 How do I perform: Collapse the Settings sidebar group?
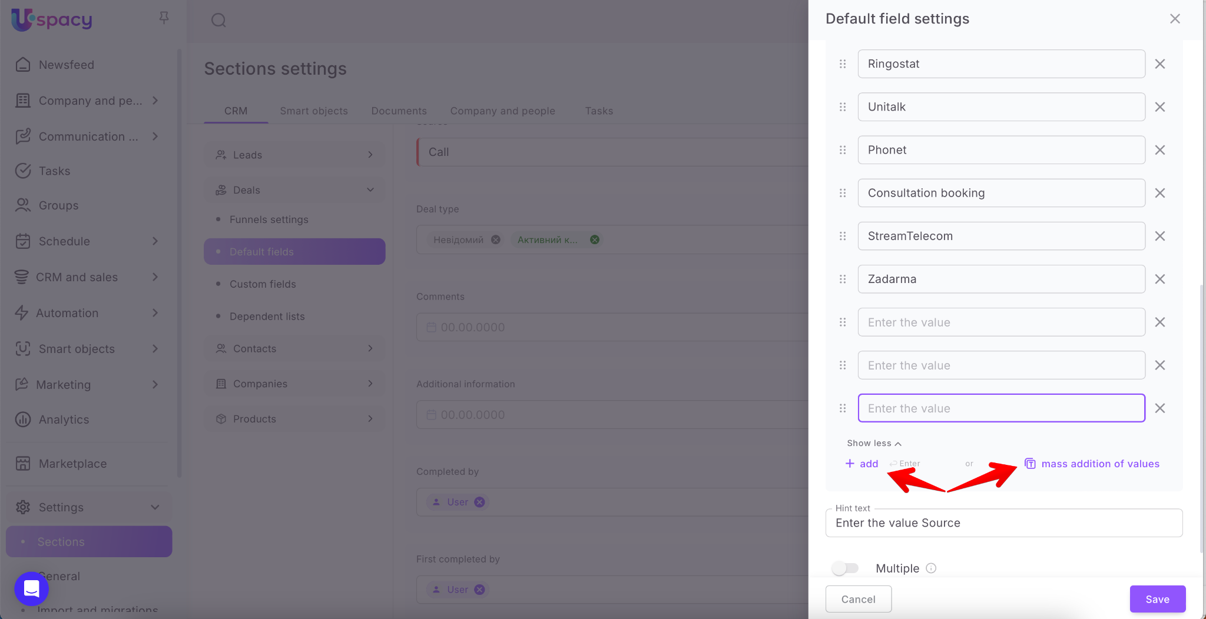(x=155, y=507)
